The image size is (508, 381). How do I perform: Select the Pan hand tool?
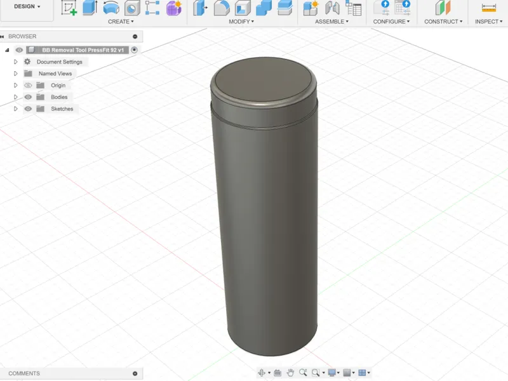290,373
